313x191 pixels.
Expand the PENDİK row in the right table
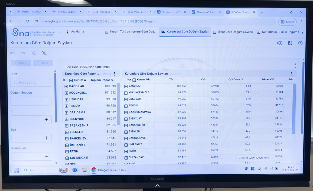click(126, 106)
